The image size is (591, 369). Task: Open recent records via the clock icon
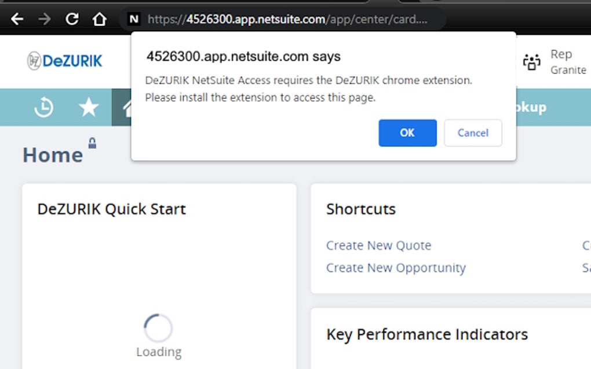point(43,108)
